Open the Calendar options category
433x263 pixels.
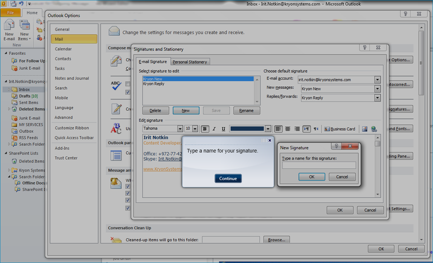click(74, 49)
